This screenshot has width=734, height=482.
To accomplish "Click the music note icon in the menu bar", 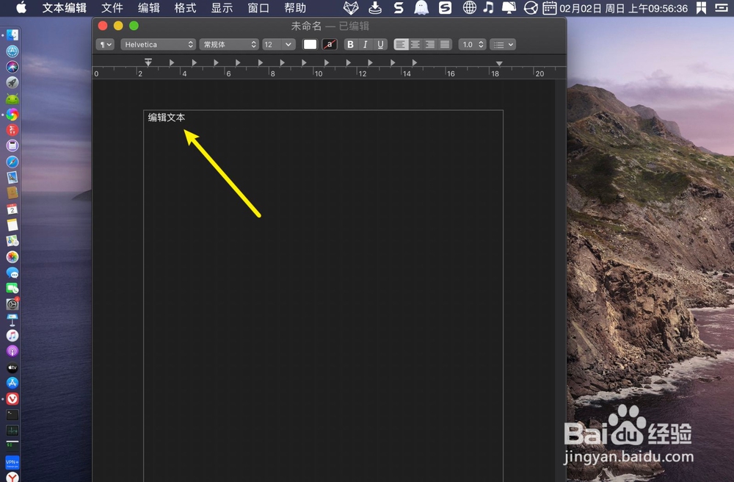I will [x=488, y=7].
